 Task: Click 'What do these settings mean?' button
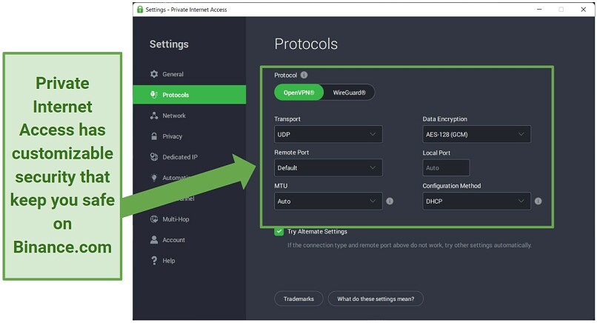[x=376, y=299]
